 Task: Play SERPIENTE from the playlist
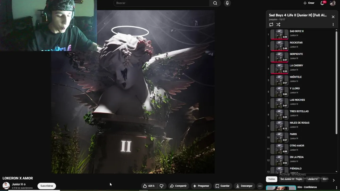tap(301, 57)
